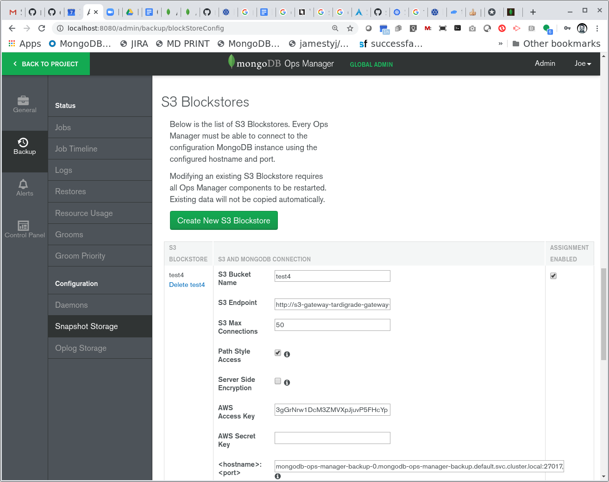Uncheck Assignment Enabled for test4

[x=553, y=276]
